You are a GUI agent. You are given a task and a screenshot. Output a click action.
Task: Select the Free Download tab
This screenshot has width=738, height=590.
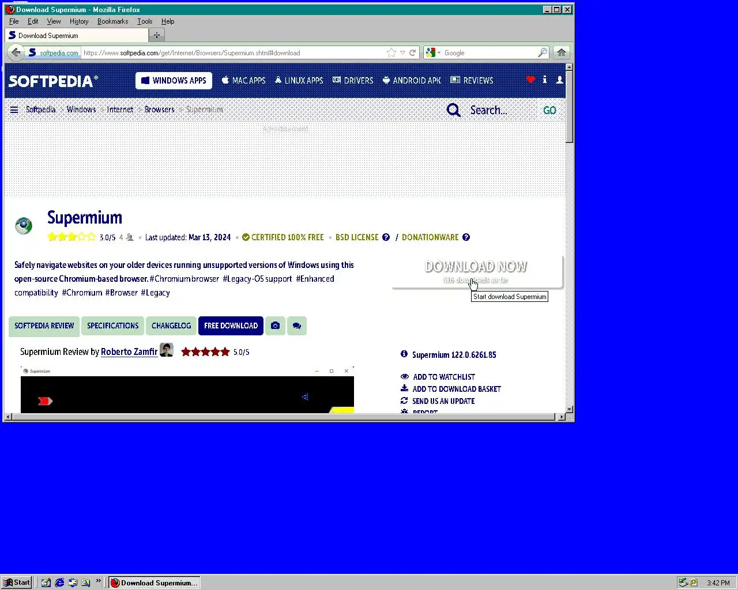pyautogui.click(x=231, y=326)
